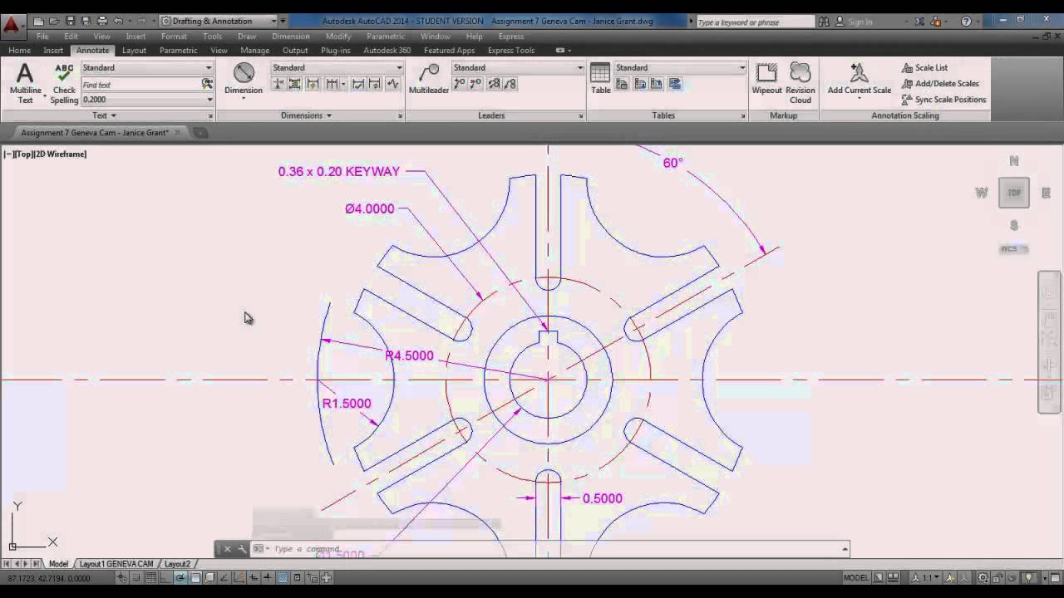Switch to the Insert ribbon tab
The height and width of the screenshot is (598, 1064).
(x=53, y=51)
